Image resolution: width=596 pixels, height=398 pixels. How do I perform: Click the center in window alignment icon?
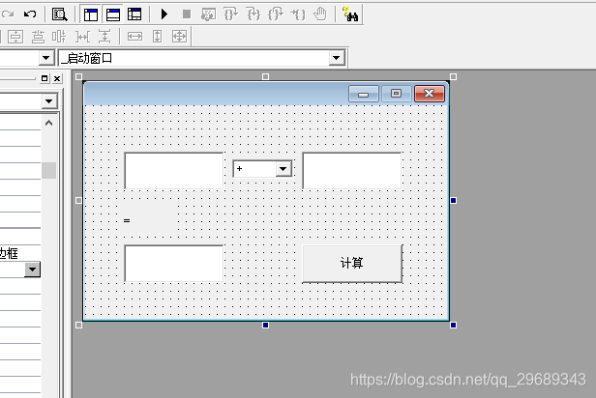(x=15, y=37)
